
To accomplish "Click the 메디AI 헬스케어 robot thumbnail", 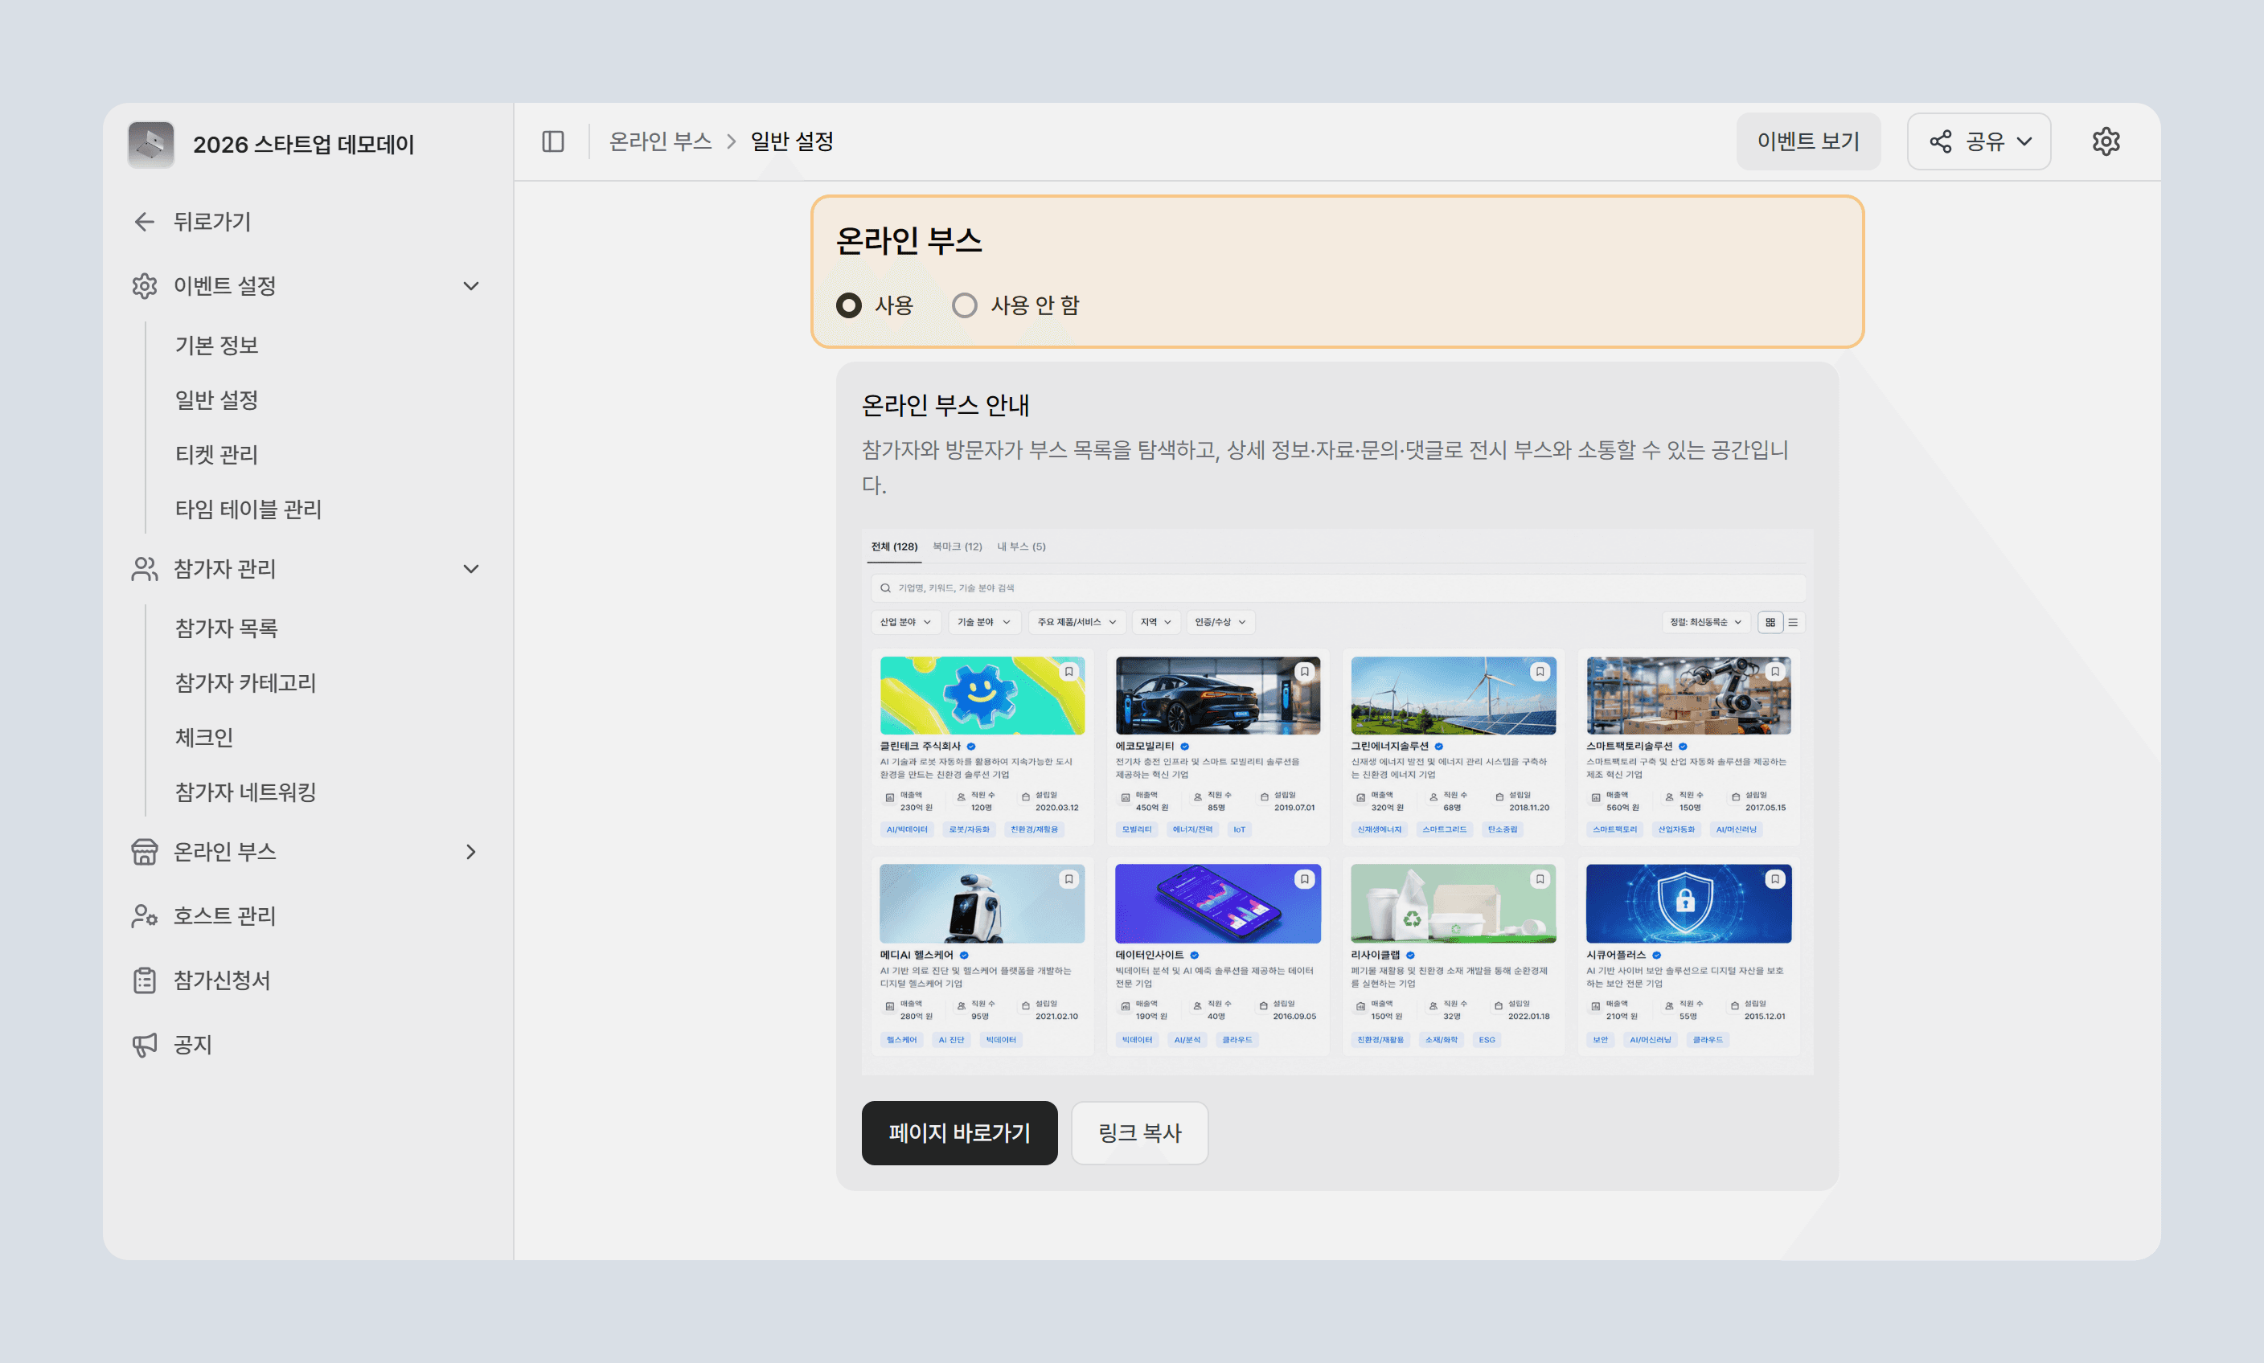I will pyautogui.click(x=982, y=903).
